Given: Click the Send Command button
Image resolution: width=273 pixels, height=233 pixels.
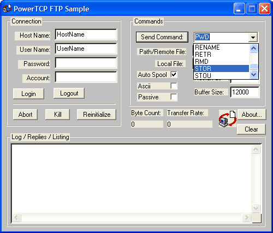Looking at the screenshot, I should click(x=162, y=37).
